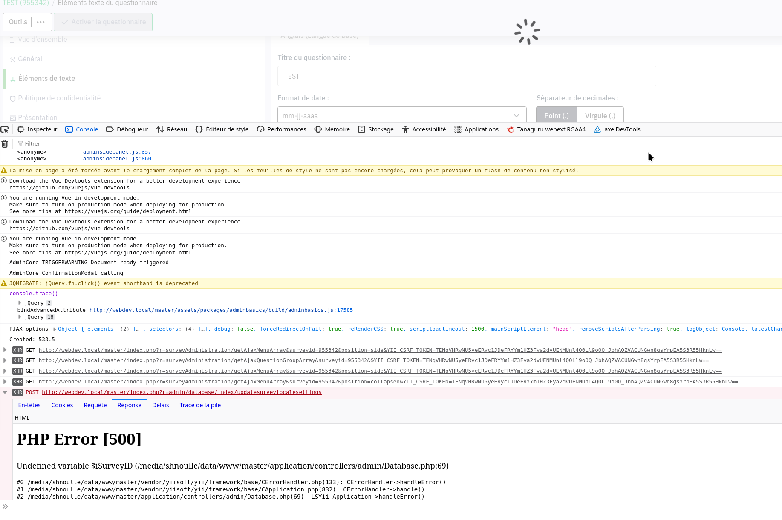The image size is (782, 520).
Task: Expand the position=collapsed GET request
Action: 5,382
